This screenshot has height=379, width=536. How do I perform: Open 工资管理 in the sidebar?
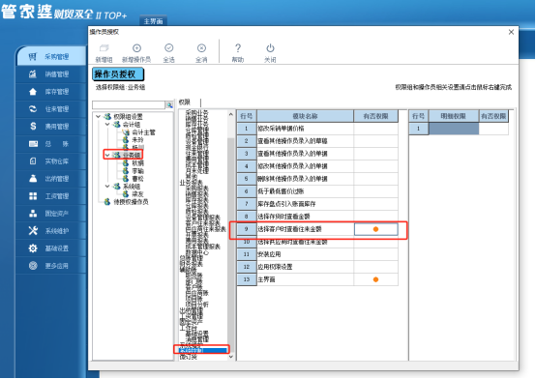(51, 196)
